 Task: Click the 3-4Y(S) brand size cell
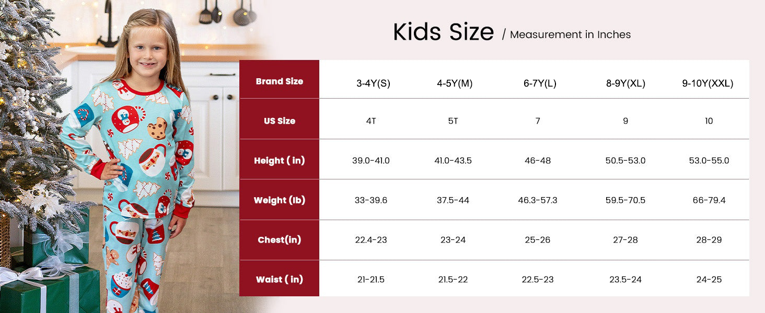(373, 83)
